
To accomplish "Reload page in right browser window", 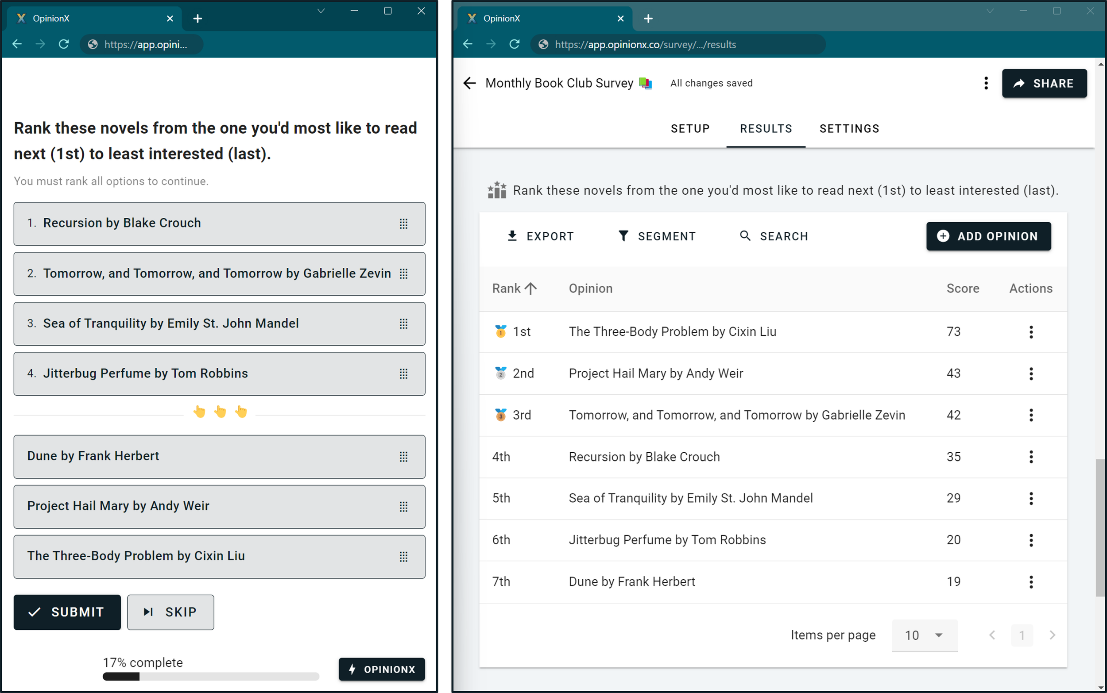I will pos(515,44).
